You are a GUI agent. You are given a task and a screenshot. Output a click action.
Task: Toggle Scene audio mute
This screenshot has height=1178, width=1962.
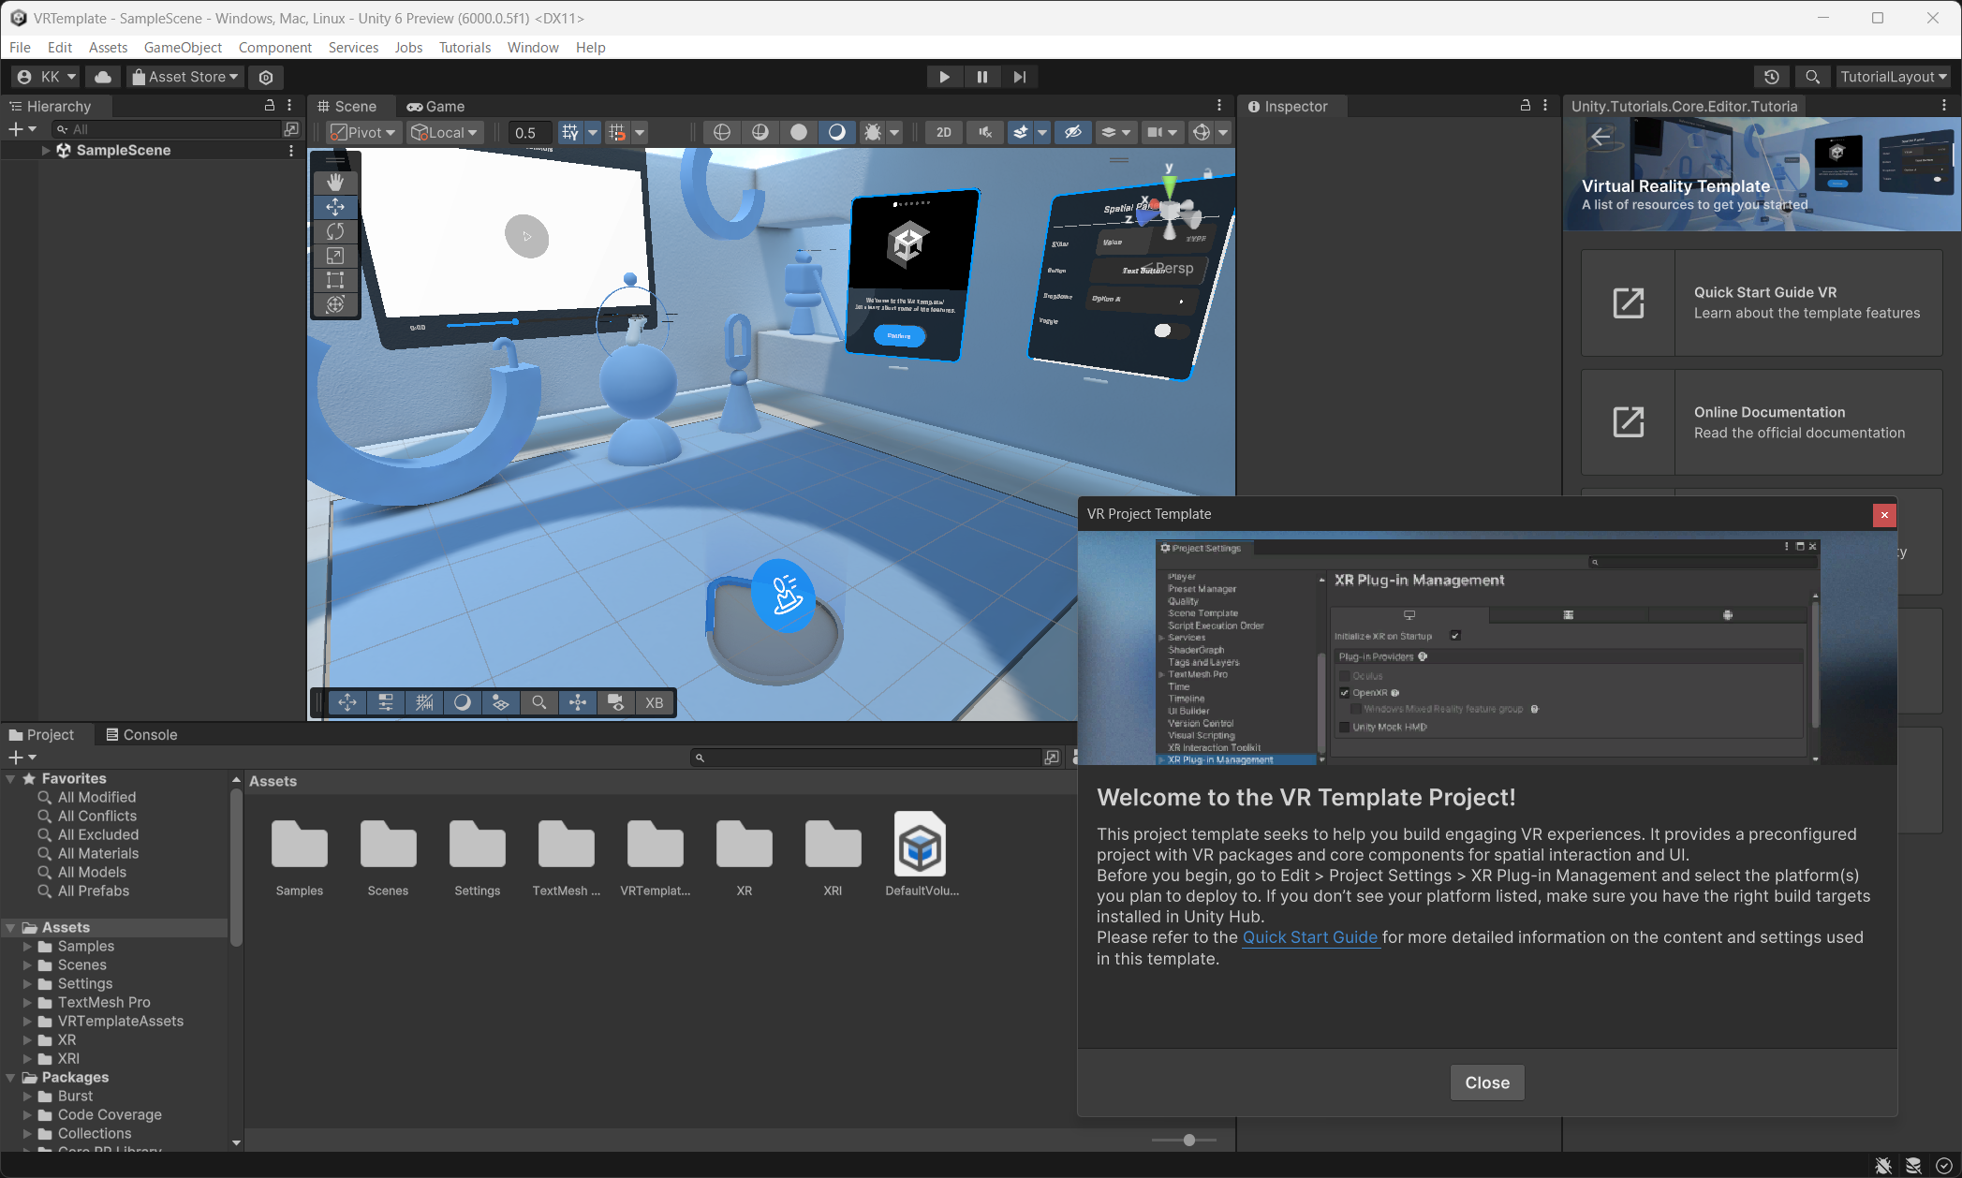984,132
